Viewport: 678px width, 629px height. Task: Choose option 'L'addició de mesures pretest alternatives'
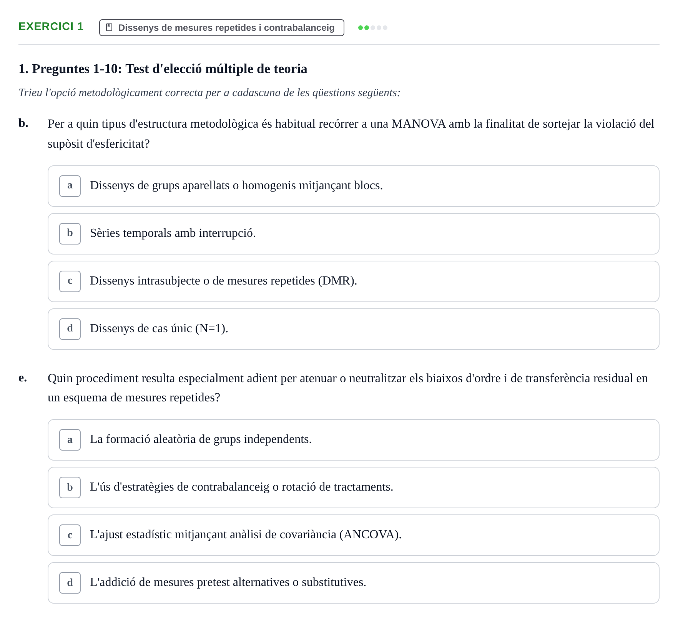click(x=354, y=583)
